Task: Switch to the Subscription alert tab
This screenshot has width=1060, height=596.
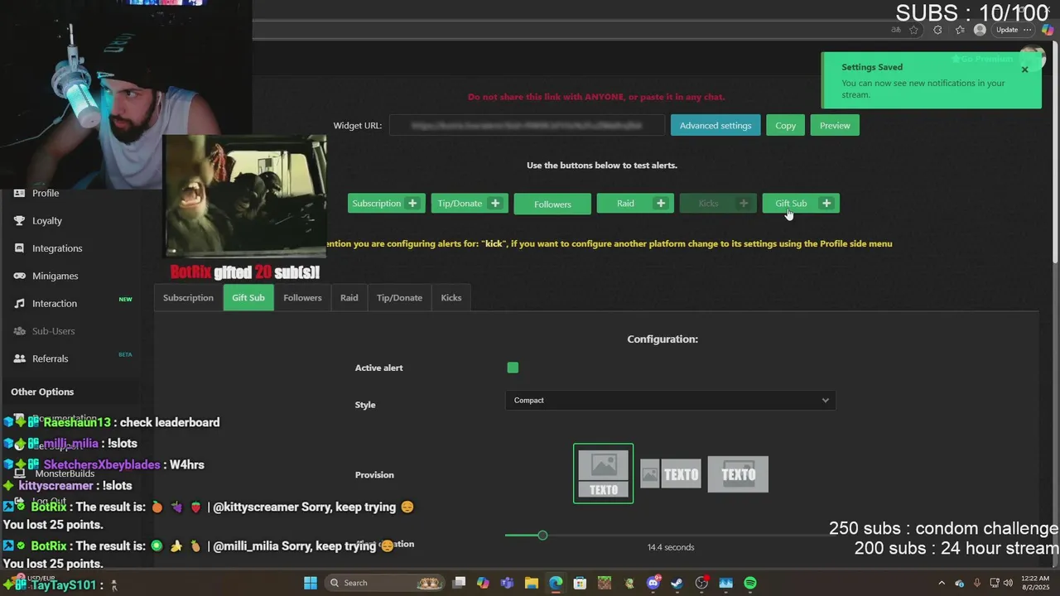Action: [188, 298]
